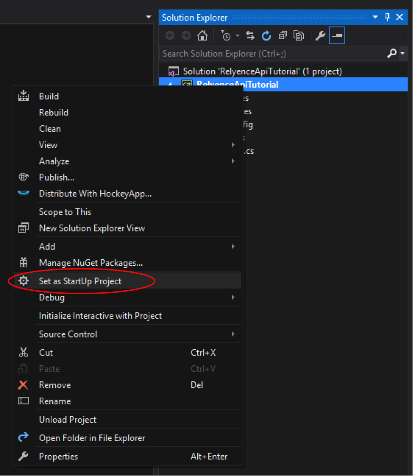Image resolution: width=413 pixels, height=476 pixels.
Task: Open the Solution Explorer window options dropdown
Action: 375,17
